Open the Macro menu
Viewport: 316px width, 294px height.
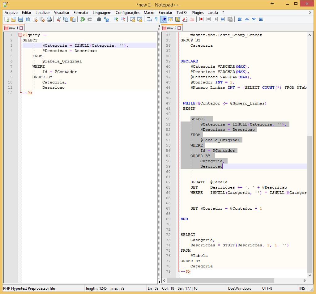(149, 12)
